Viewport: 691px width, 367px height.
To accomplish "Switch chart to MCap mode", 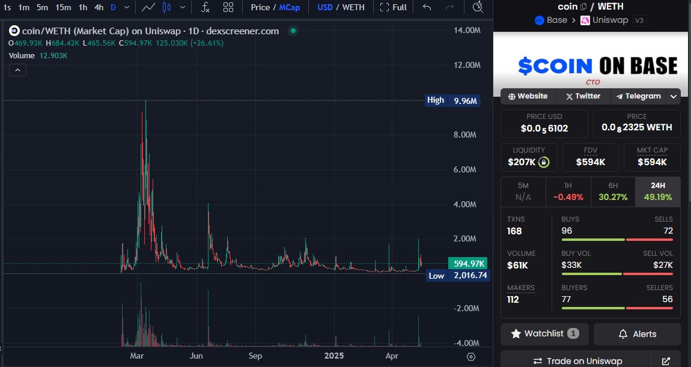I will (x=290, y=7).
